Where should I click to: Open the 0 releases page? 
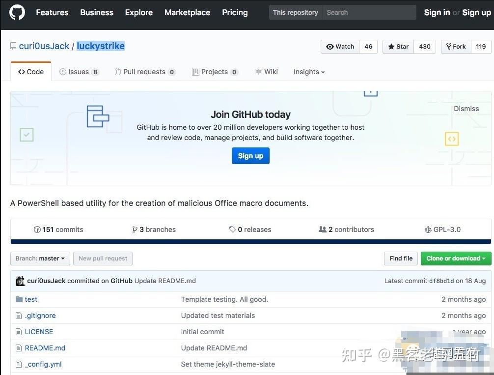[x=250, y=230]
